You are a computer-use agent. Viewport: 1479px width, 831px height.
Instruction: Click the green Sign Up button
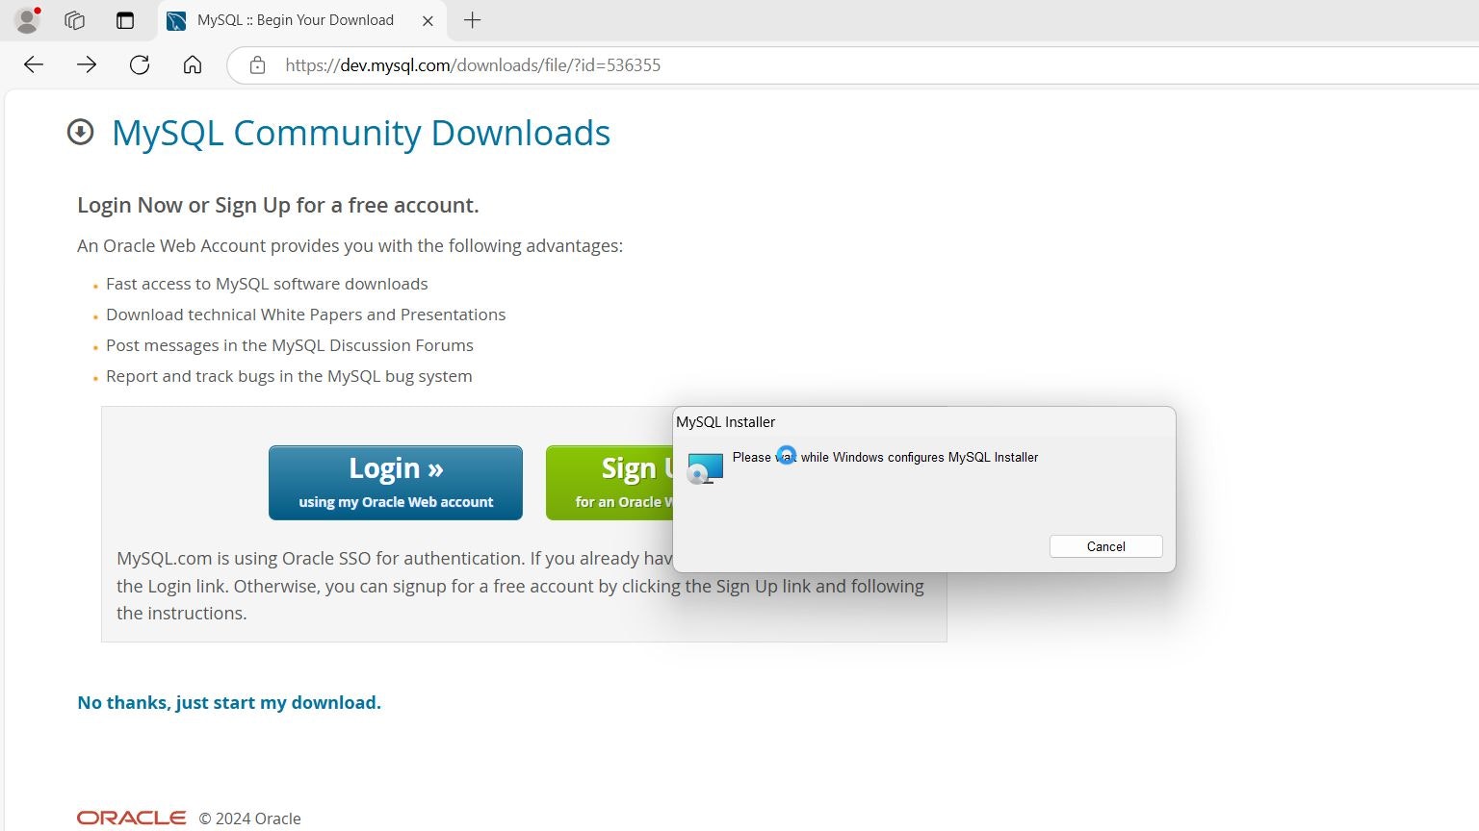pos(610,483)
